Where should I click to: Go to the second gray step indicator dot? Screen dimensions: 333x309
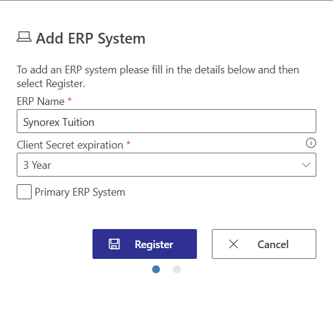[x=177, y=269]
